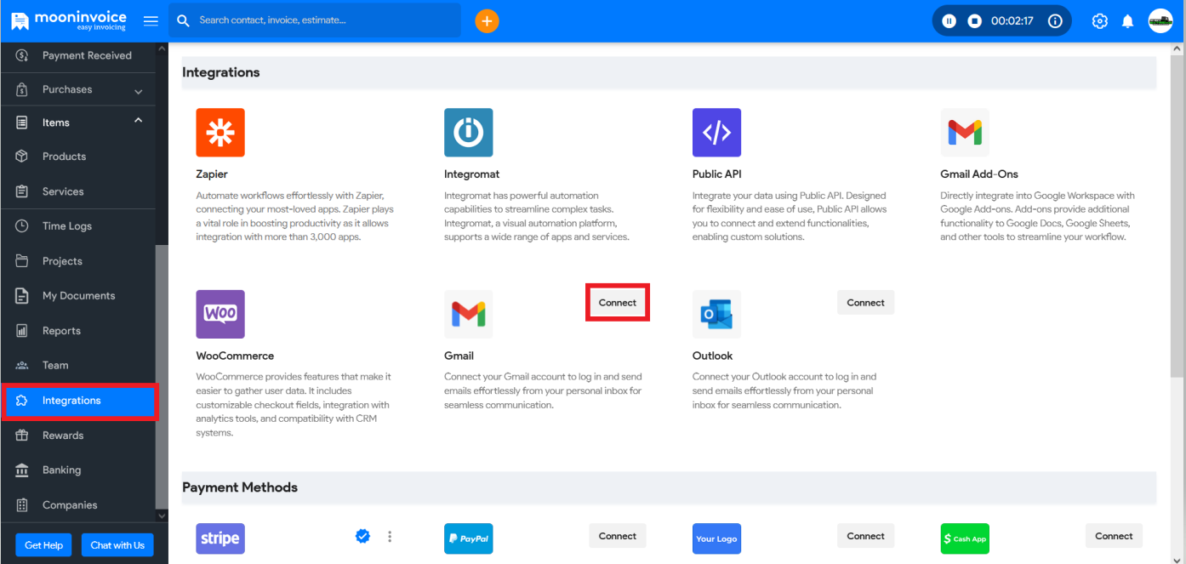Image resolution: width=1186 pixels, height=564 pixels.
Task: Stop the running timer
Action: pyautogui.click(x=975, y=20)
